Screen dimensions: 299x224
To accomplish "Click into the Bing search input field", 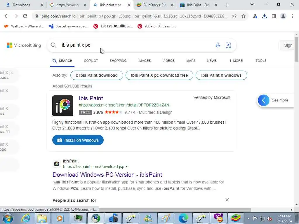I will pos(137,45).
